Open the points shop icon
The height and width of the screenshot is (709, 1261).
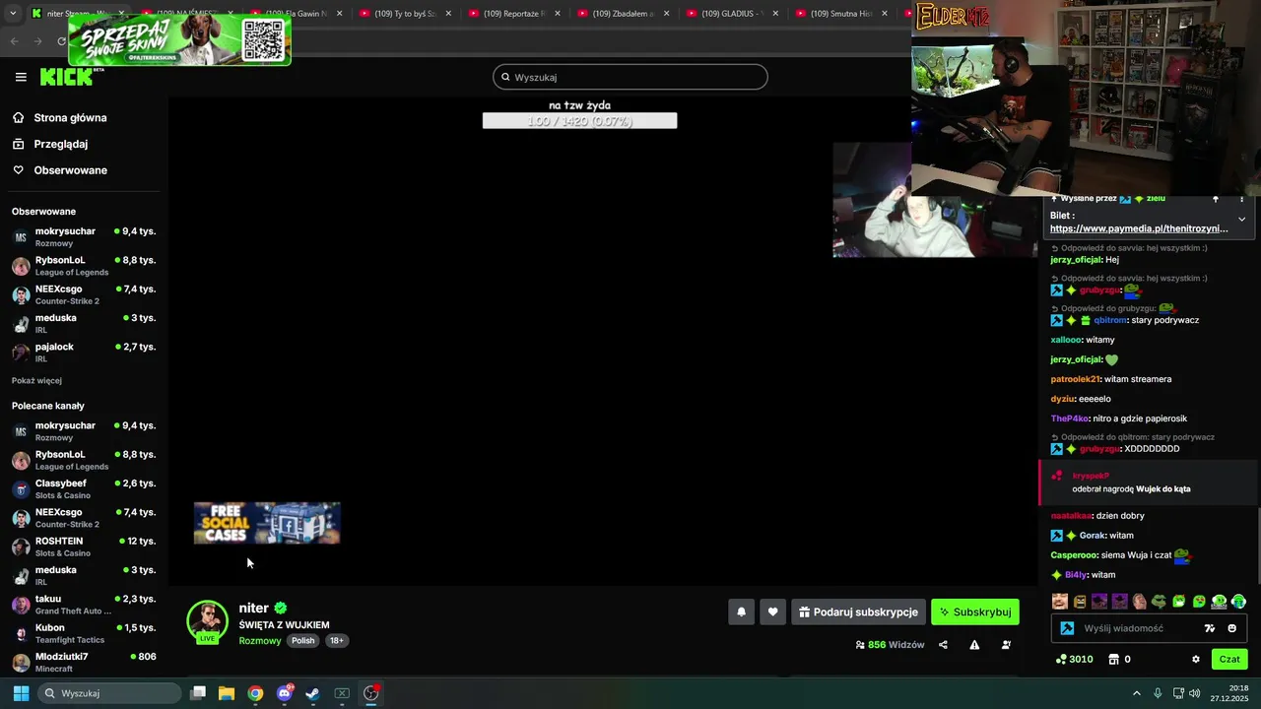(x=1114, y=660)
